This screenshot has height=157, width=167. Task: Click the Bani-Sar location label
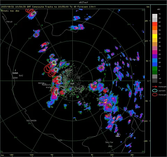pyautogui.click(x=109, y=142)
